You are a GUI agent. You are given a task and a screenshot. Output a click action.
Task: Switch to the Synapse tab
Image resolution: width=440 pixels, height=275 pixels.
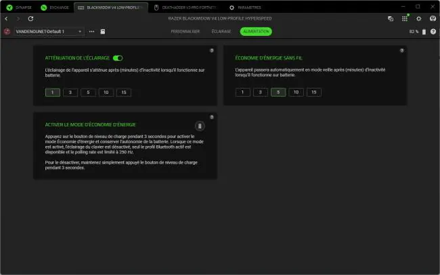pyautogui.click(x=20, y=7)
